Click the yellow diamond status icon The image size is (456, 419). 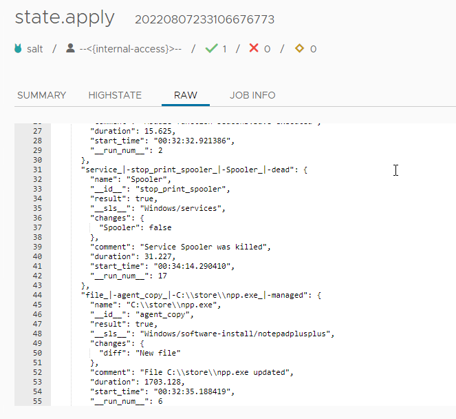pyautogui.click(x=299, y=48)
